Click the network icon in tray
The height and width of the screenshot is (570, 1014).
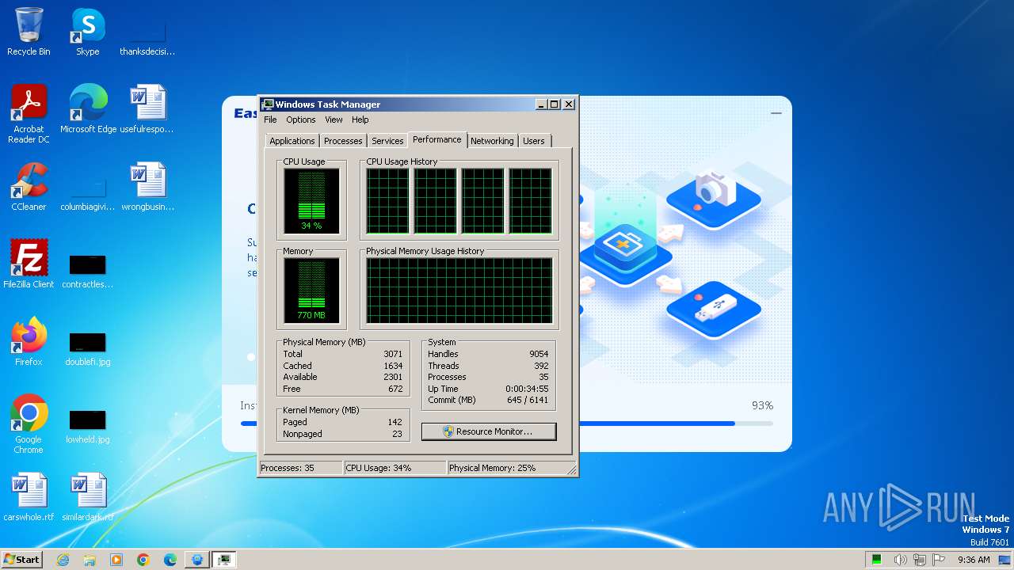pyautogui.click(x=920, y=560)
